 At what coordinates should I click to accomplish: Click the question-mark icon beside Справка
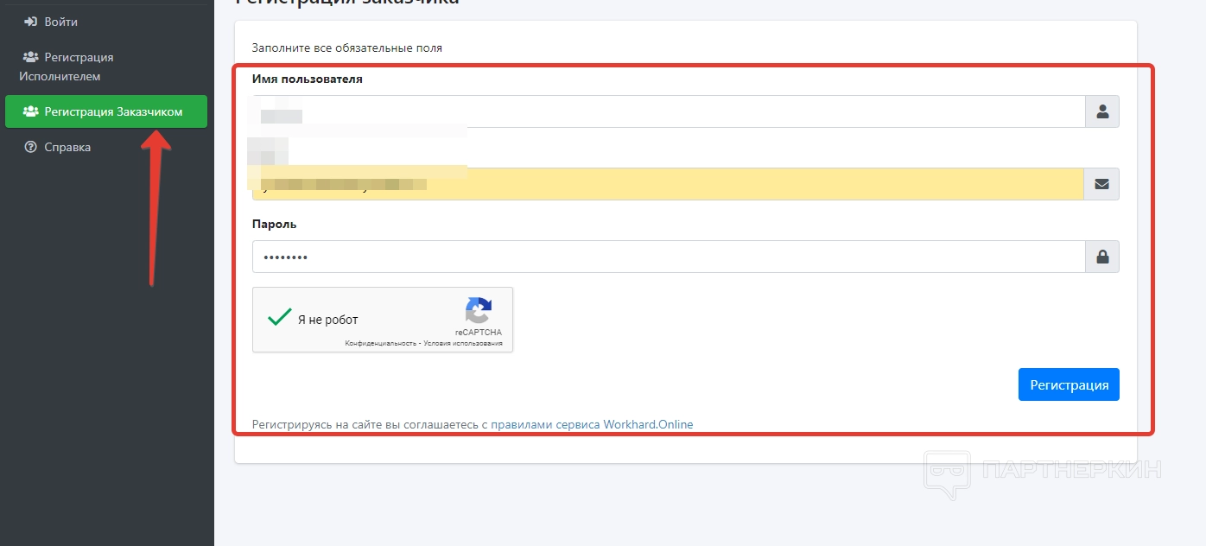[x=31, y=147]
